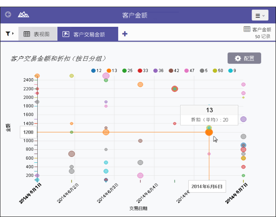
Task: Click legend entry 50 olive dot
Action: [x=217, y=71]
